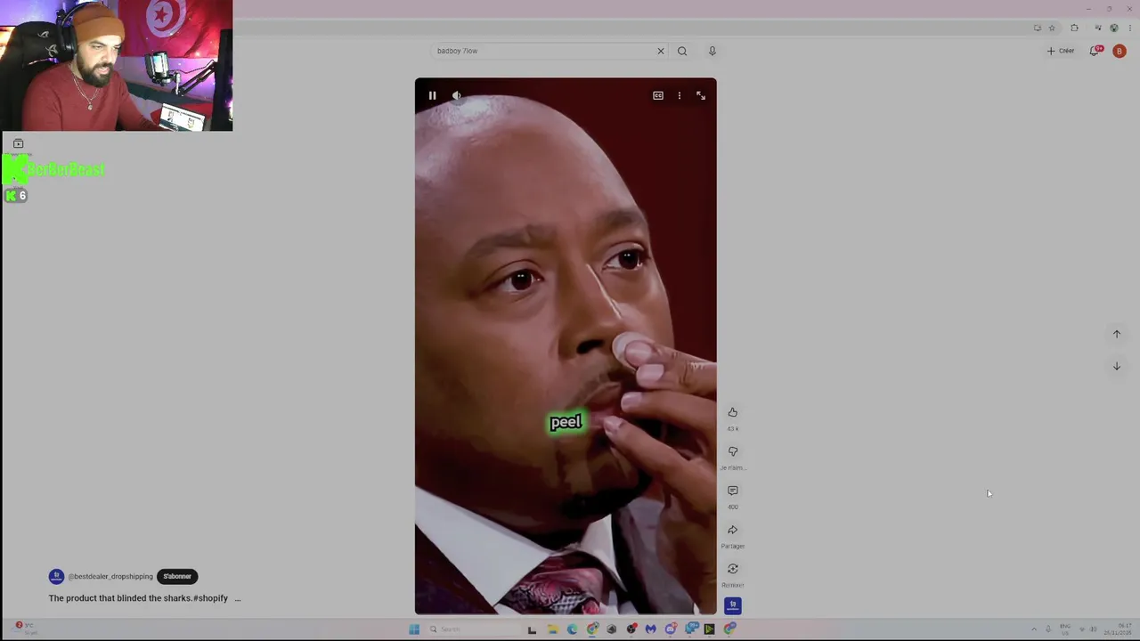Bookmark this page with the star icon
Image resolution: width=1140 pixels, height=641 pixels.
1052,28
